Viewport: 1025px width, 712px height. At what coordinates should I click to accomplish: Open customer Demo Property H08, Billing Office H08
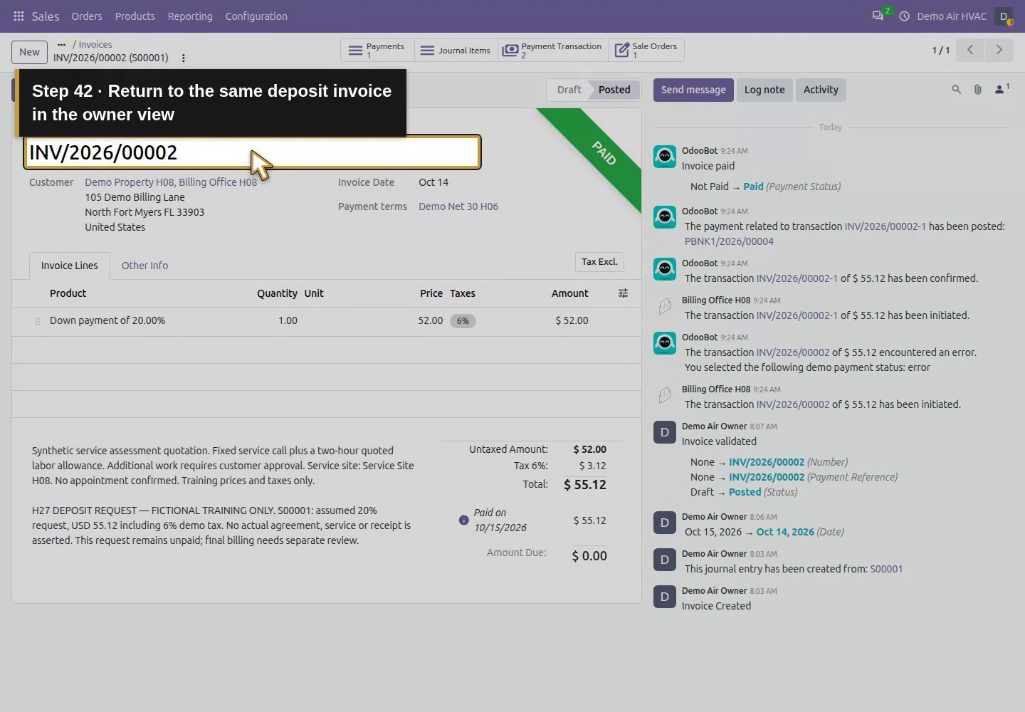(171, 182)
